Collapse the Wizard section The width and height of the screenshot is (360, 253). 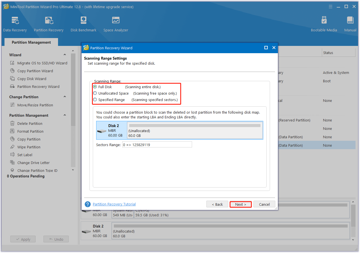[65, 55]
